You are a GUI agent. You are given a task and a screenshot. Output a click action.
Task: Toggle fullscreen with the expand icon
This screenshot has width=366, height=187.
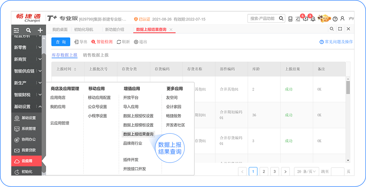pos(340,29)
